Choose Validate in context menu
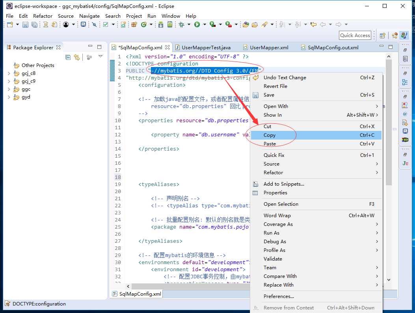The height and width of the screenshot is (313, 415). click(x=316, y=259)
